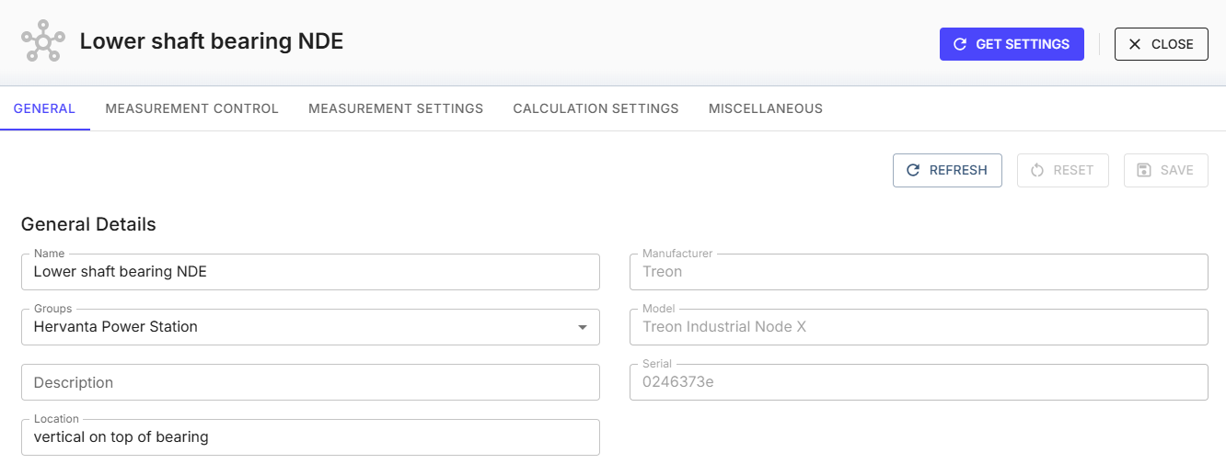Close the Lower shaft bearing NDE panel
The height and width of the screenshot is (475, 1226).
(1161, 44)
